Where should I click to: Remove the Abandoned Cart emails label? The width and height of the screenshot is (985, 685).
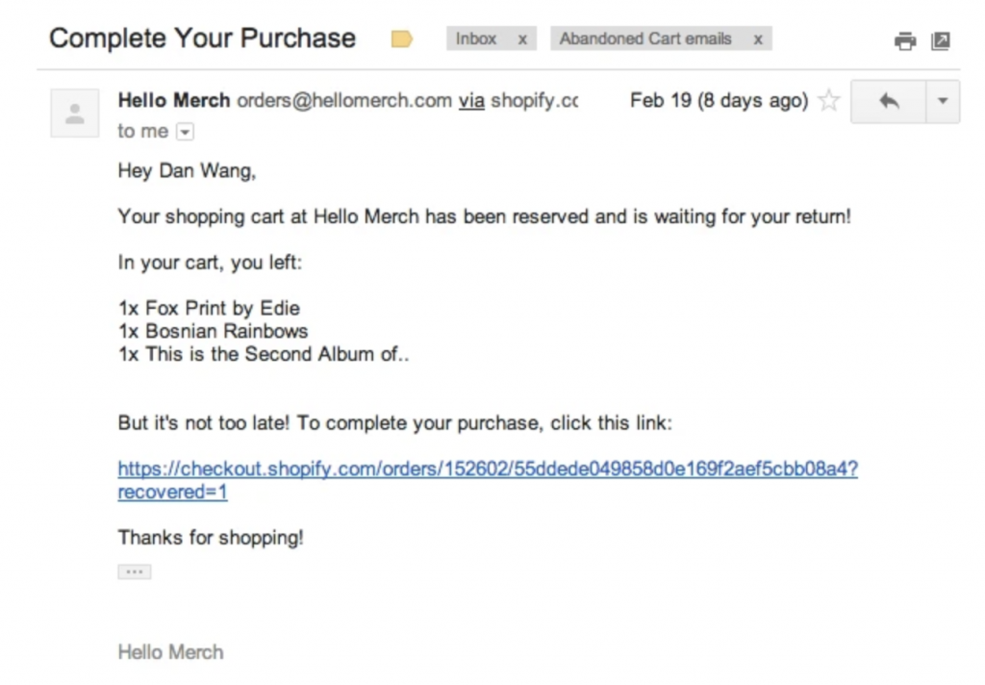coord(758,39)
